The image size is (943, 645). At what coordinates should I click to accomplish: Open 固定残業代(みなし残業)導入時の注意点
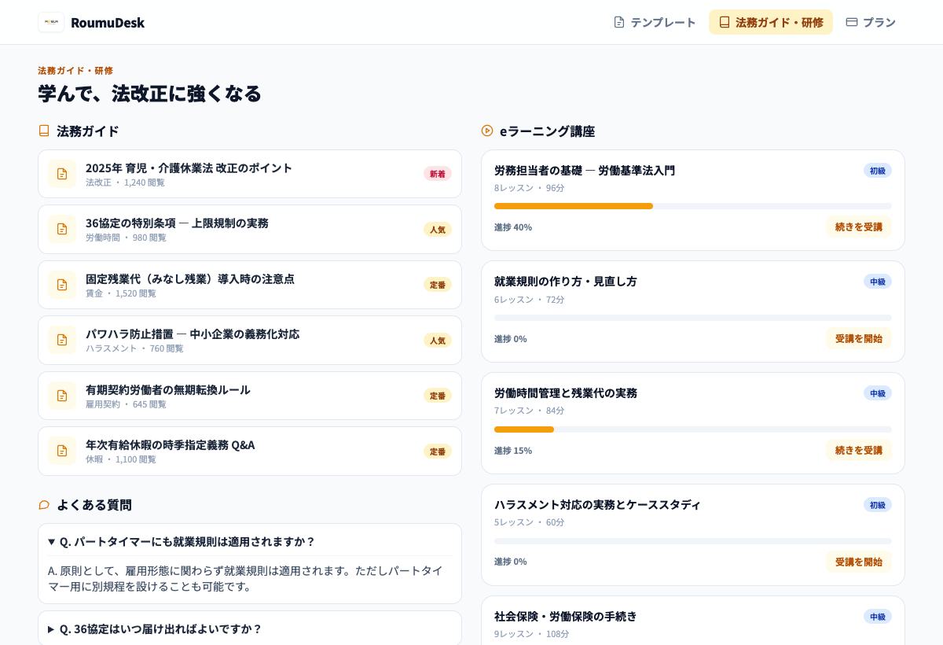coord(250,285)
